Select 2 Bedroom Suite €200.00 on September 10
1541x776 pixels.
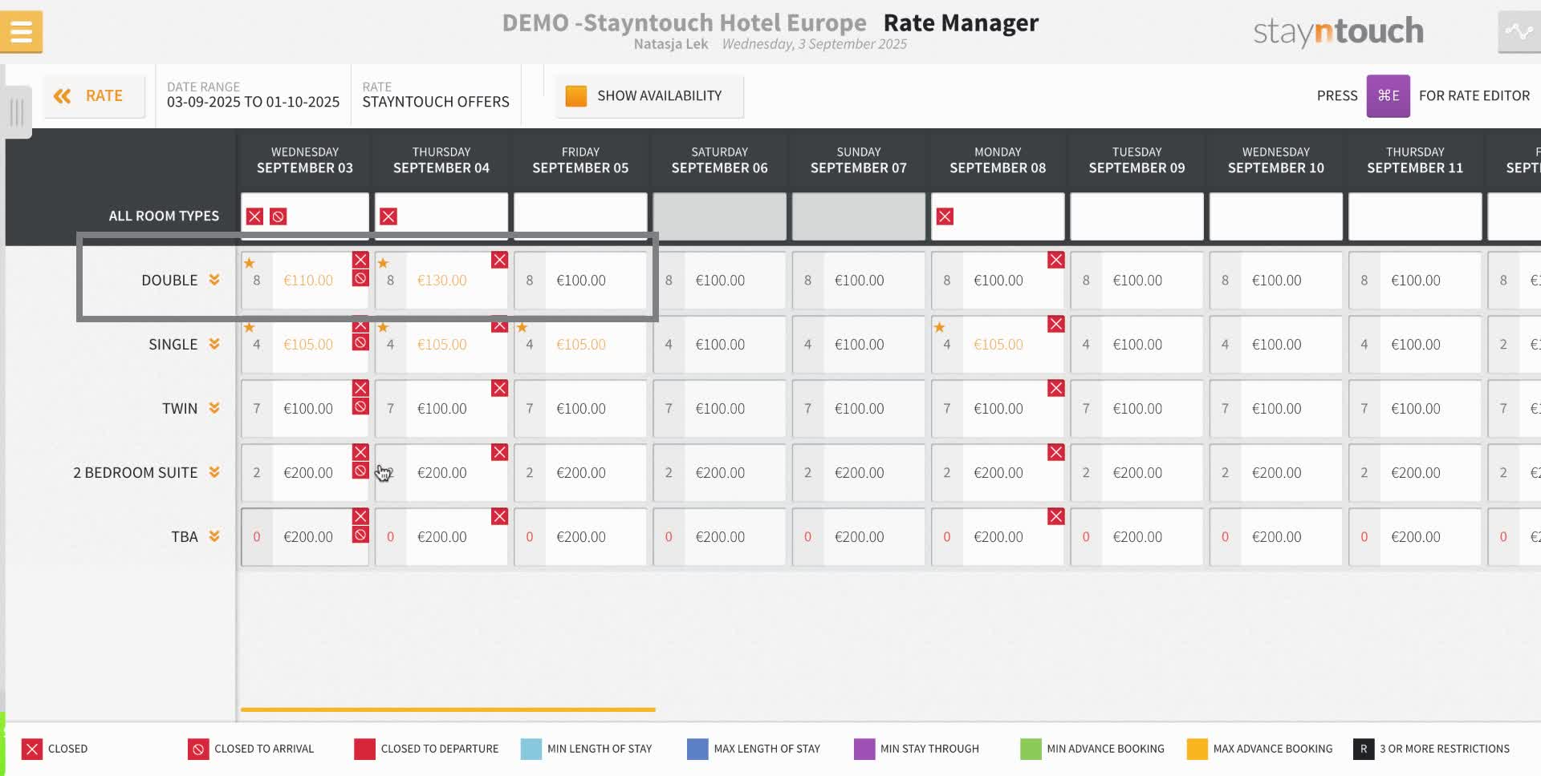1277,473
